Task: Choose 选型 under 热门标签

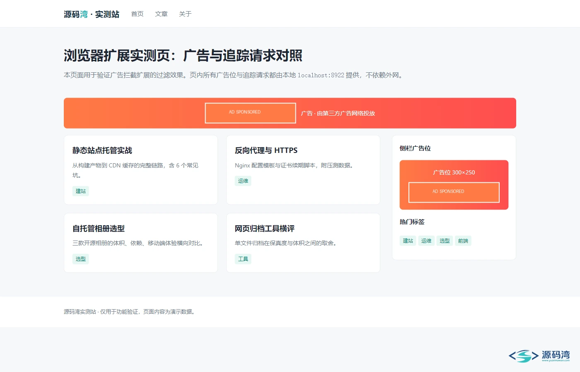Action: pyautogui.click(x=445, y=241)
